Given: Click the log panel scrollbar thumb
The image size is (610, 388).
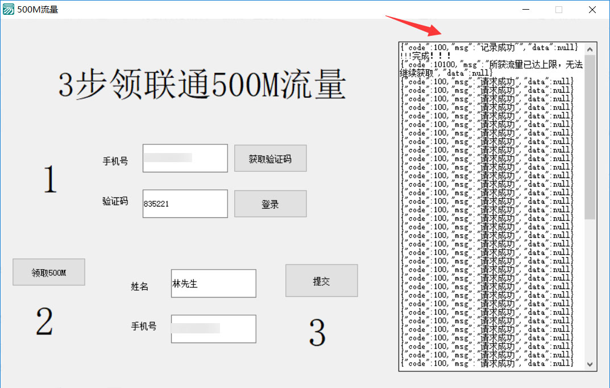Looking at the screenshot, I should (x=590, y=137).
